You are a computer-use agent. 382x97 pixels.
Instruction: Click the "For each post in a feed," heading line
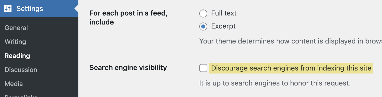click(x=128, y=13)
